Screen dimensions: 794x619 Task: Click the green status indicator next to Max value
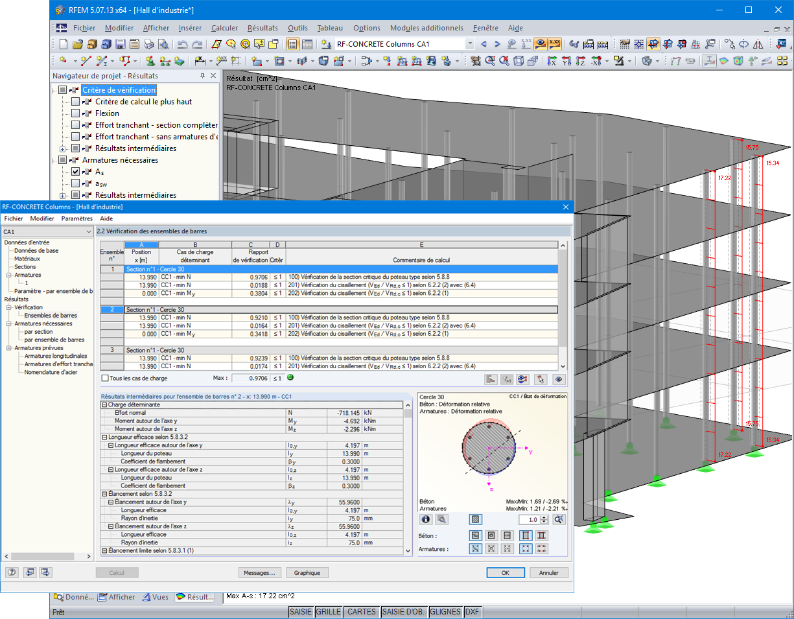pos(290,378)
